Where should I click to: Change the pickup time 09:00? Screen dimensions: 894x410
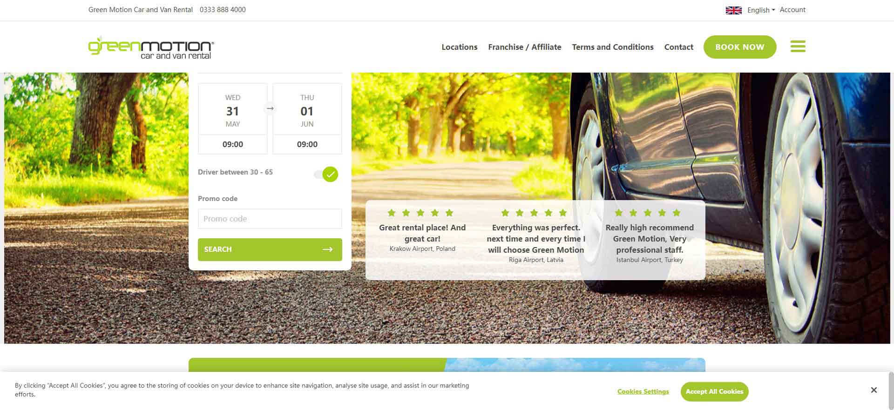point(233,144)
